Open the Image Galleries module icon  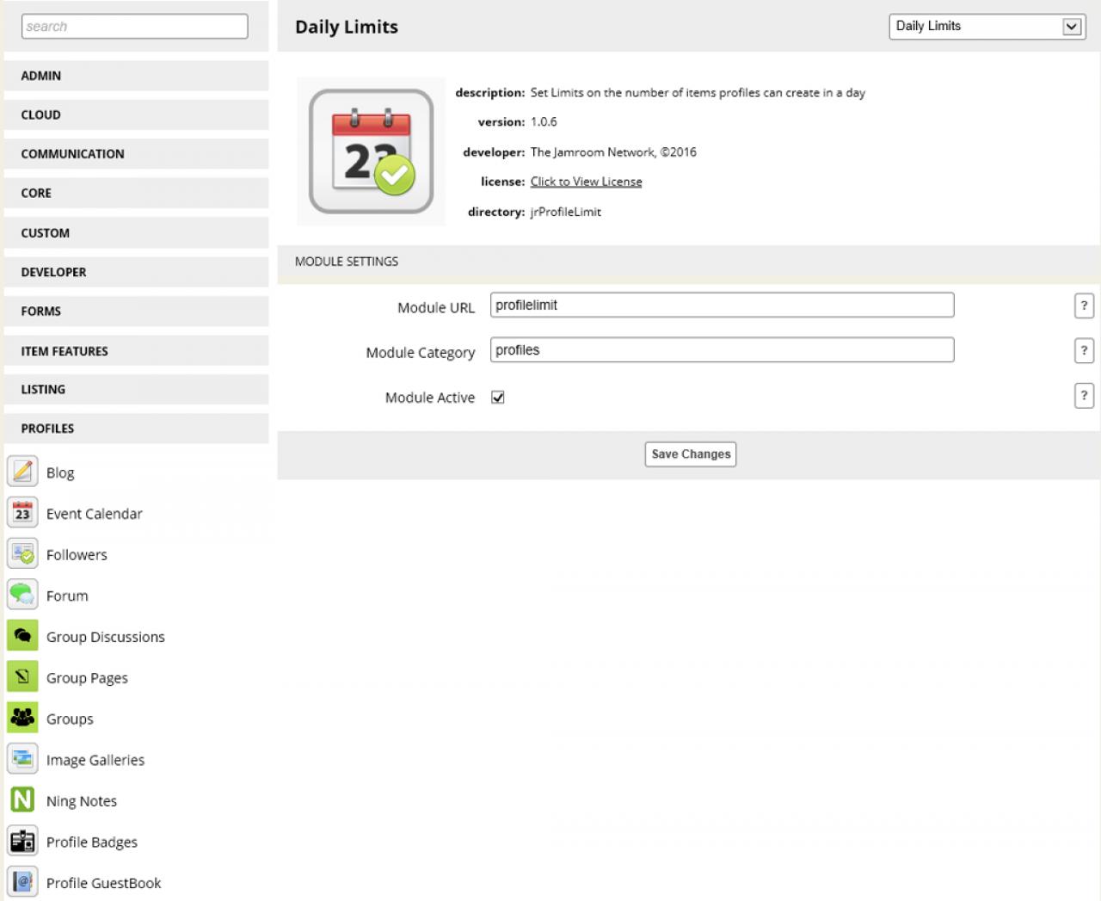(22, 759)
